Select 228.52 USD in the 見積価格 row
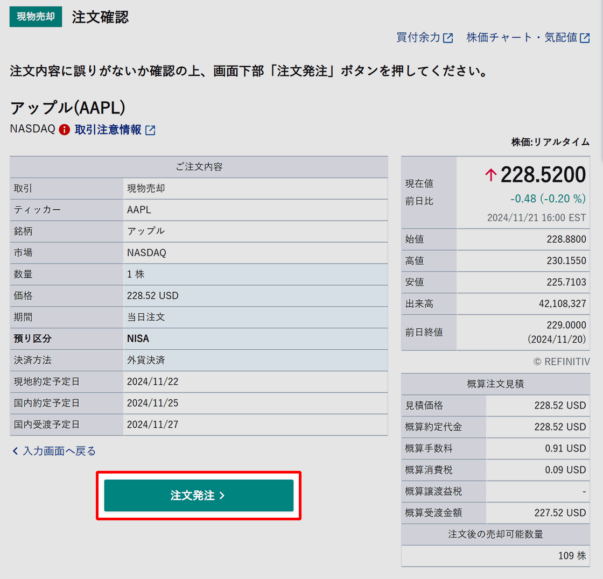Screen dimensions: 603x579 560,406
